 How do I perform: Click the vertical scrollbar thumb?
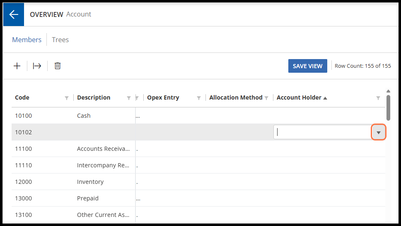pos(388,108)
